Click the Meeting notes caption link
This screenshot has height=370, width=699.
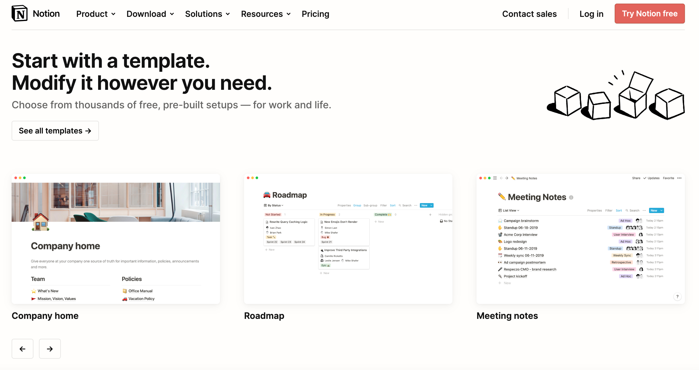[x=507, y=316]
